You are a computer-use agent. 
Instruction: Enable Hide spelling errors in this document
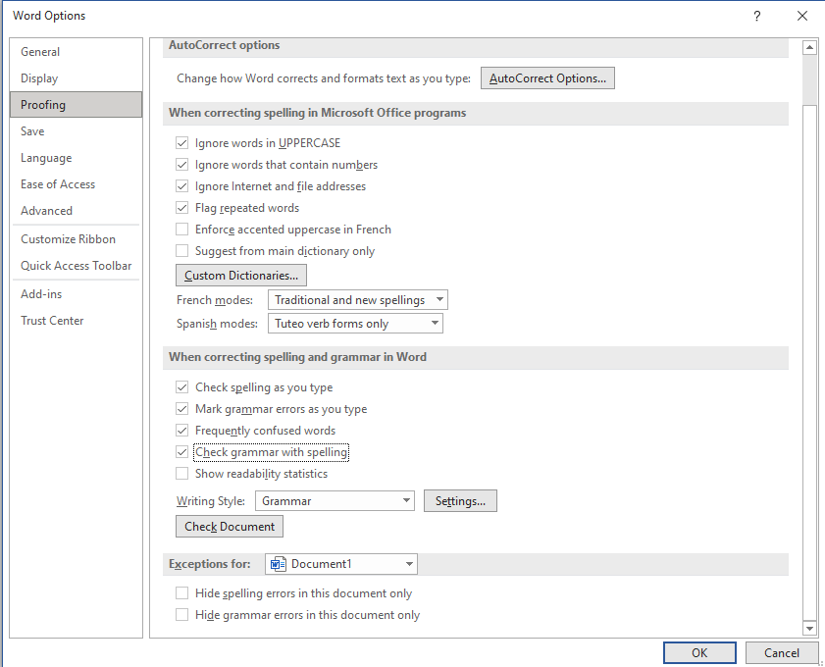[x=181, y=593]
